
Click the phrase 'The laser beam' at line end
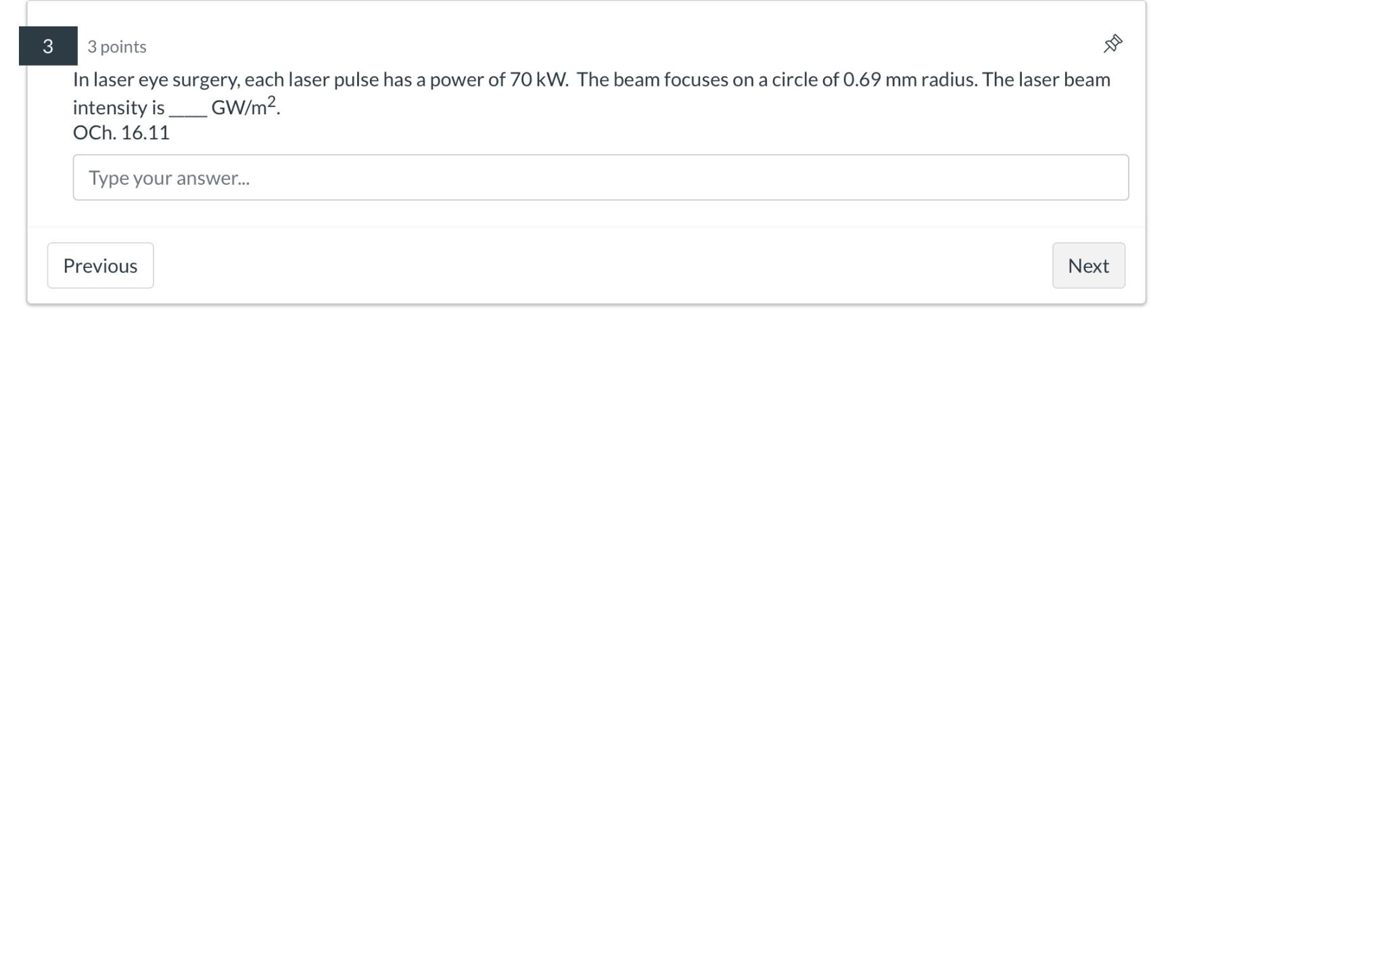(x=1046, y=80)
